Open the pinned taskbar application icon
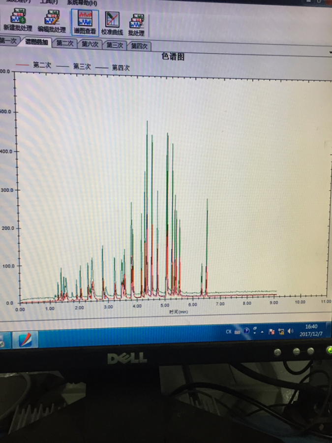The height and width of the screenshot is (443, 332). (x=25, y=339)
